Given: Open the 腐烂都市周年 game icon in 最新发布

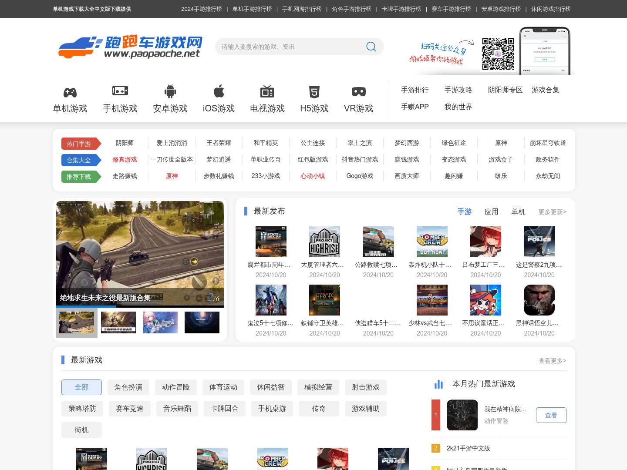Looking at the screenshot, I should pos(271,242).
